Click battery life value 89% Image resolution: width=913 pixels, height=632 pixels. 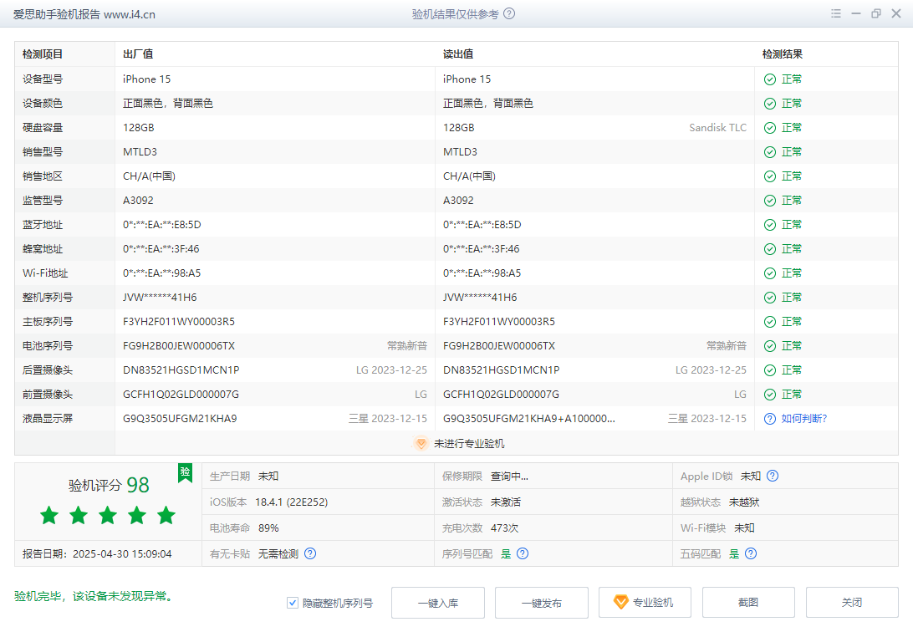[268, 528]
